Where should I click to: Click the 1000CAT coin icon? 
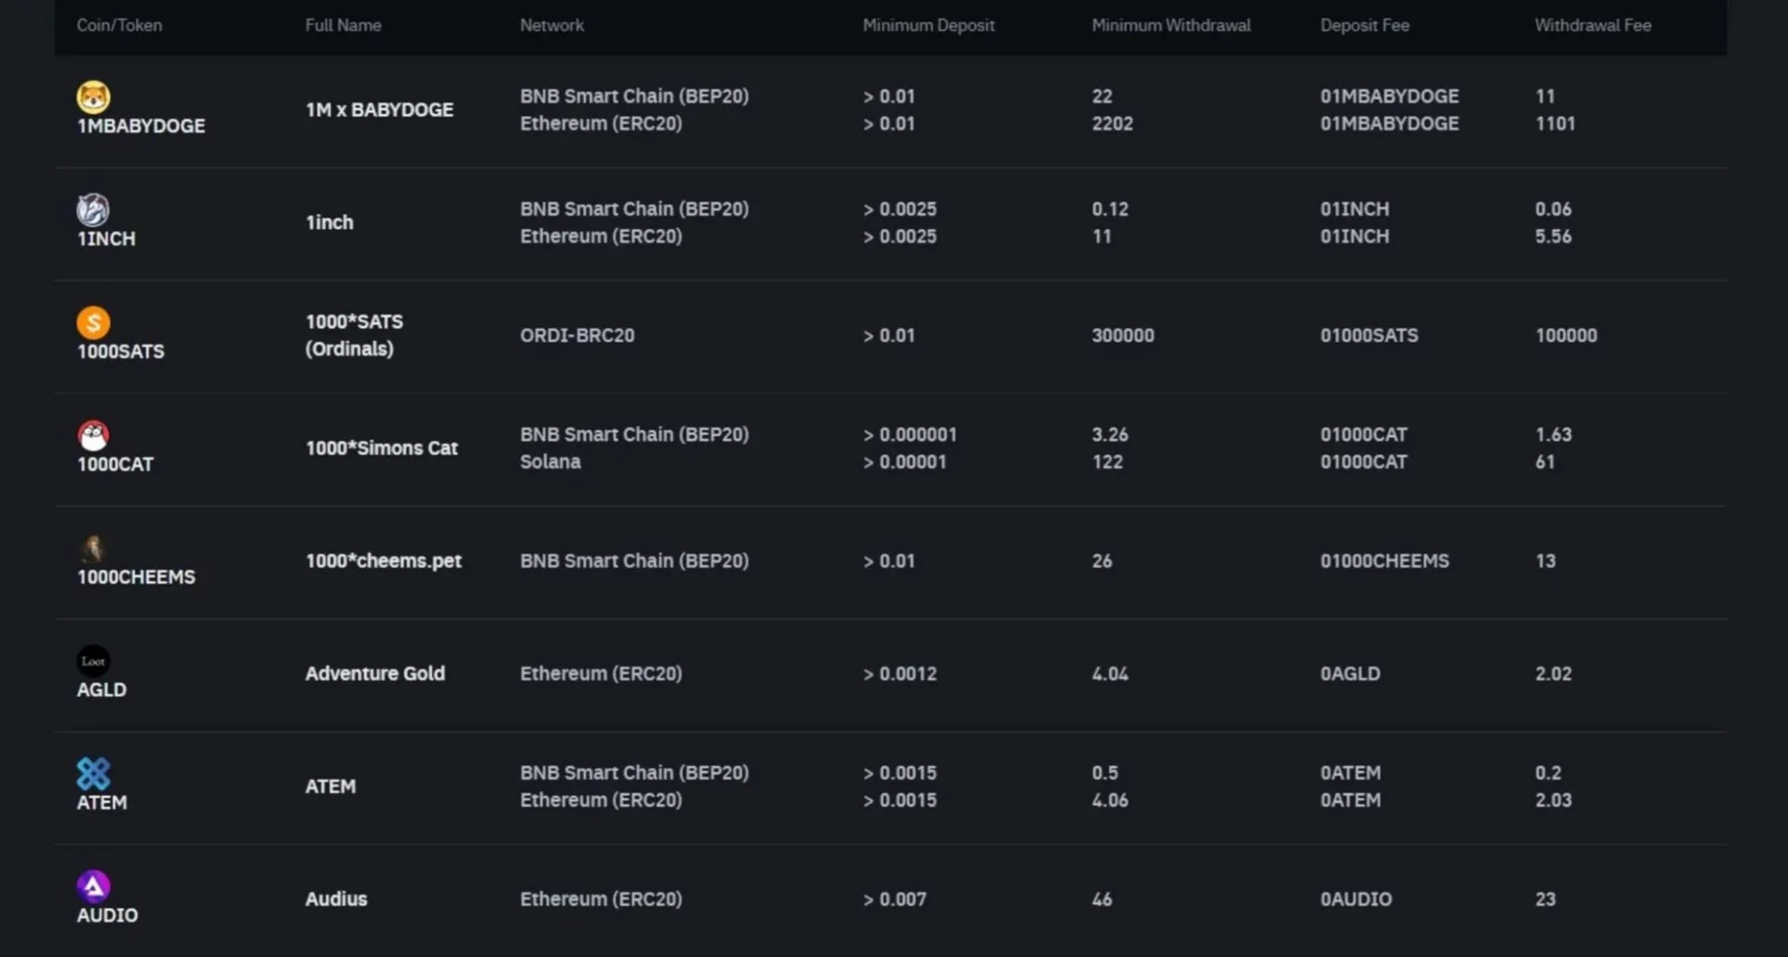93,435
